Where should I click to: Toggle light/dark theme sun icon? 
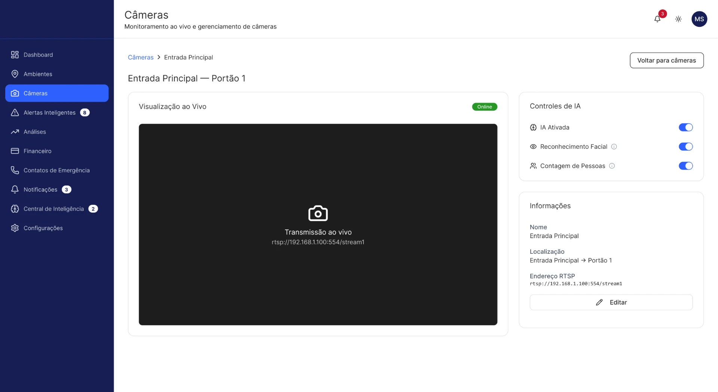(678, 19)
